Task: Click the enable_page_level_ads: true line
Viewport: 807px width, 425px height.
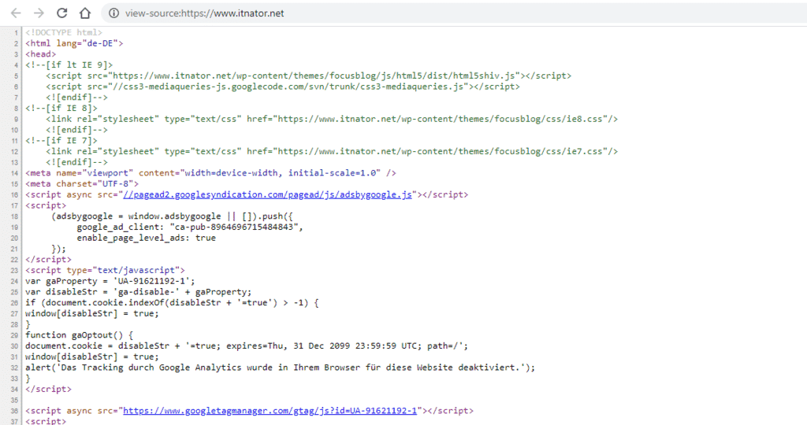Action: pyautogui.click(x=146, y=238)
